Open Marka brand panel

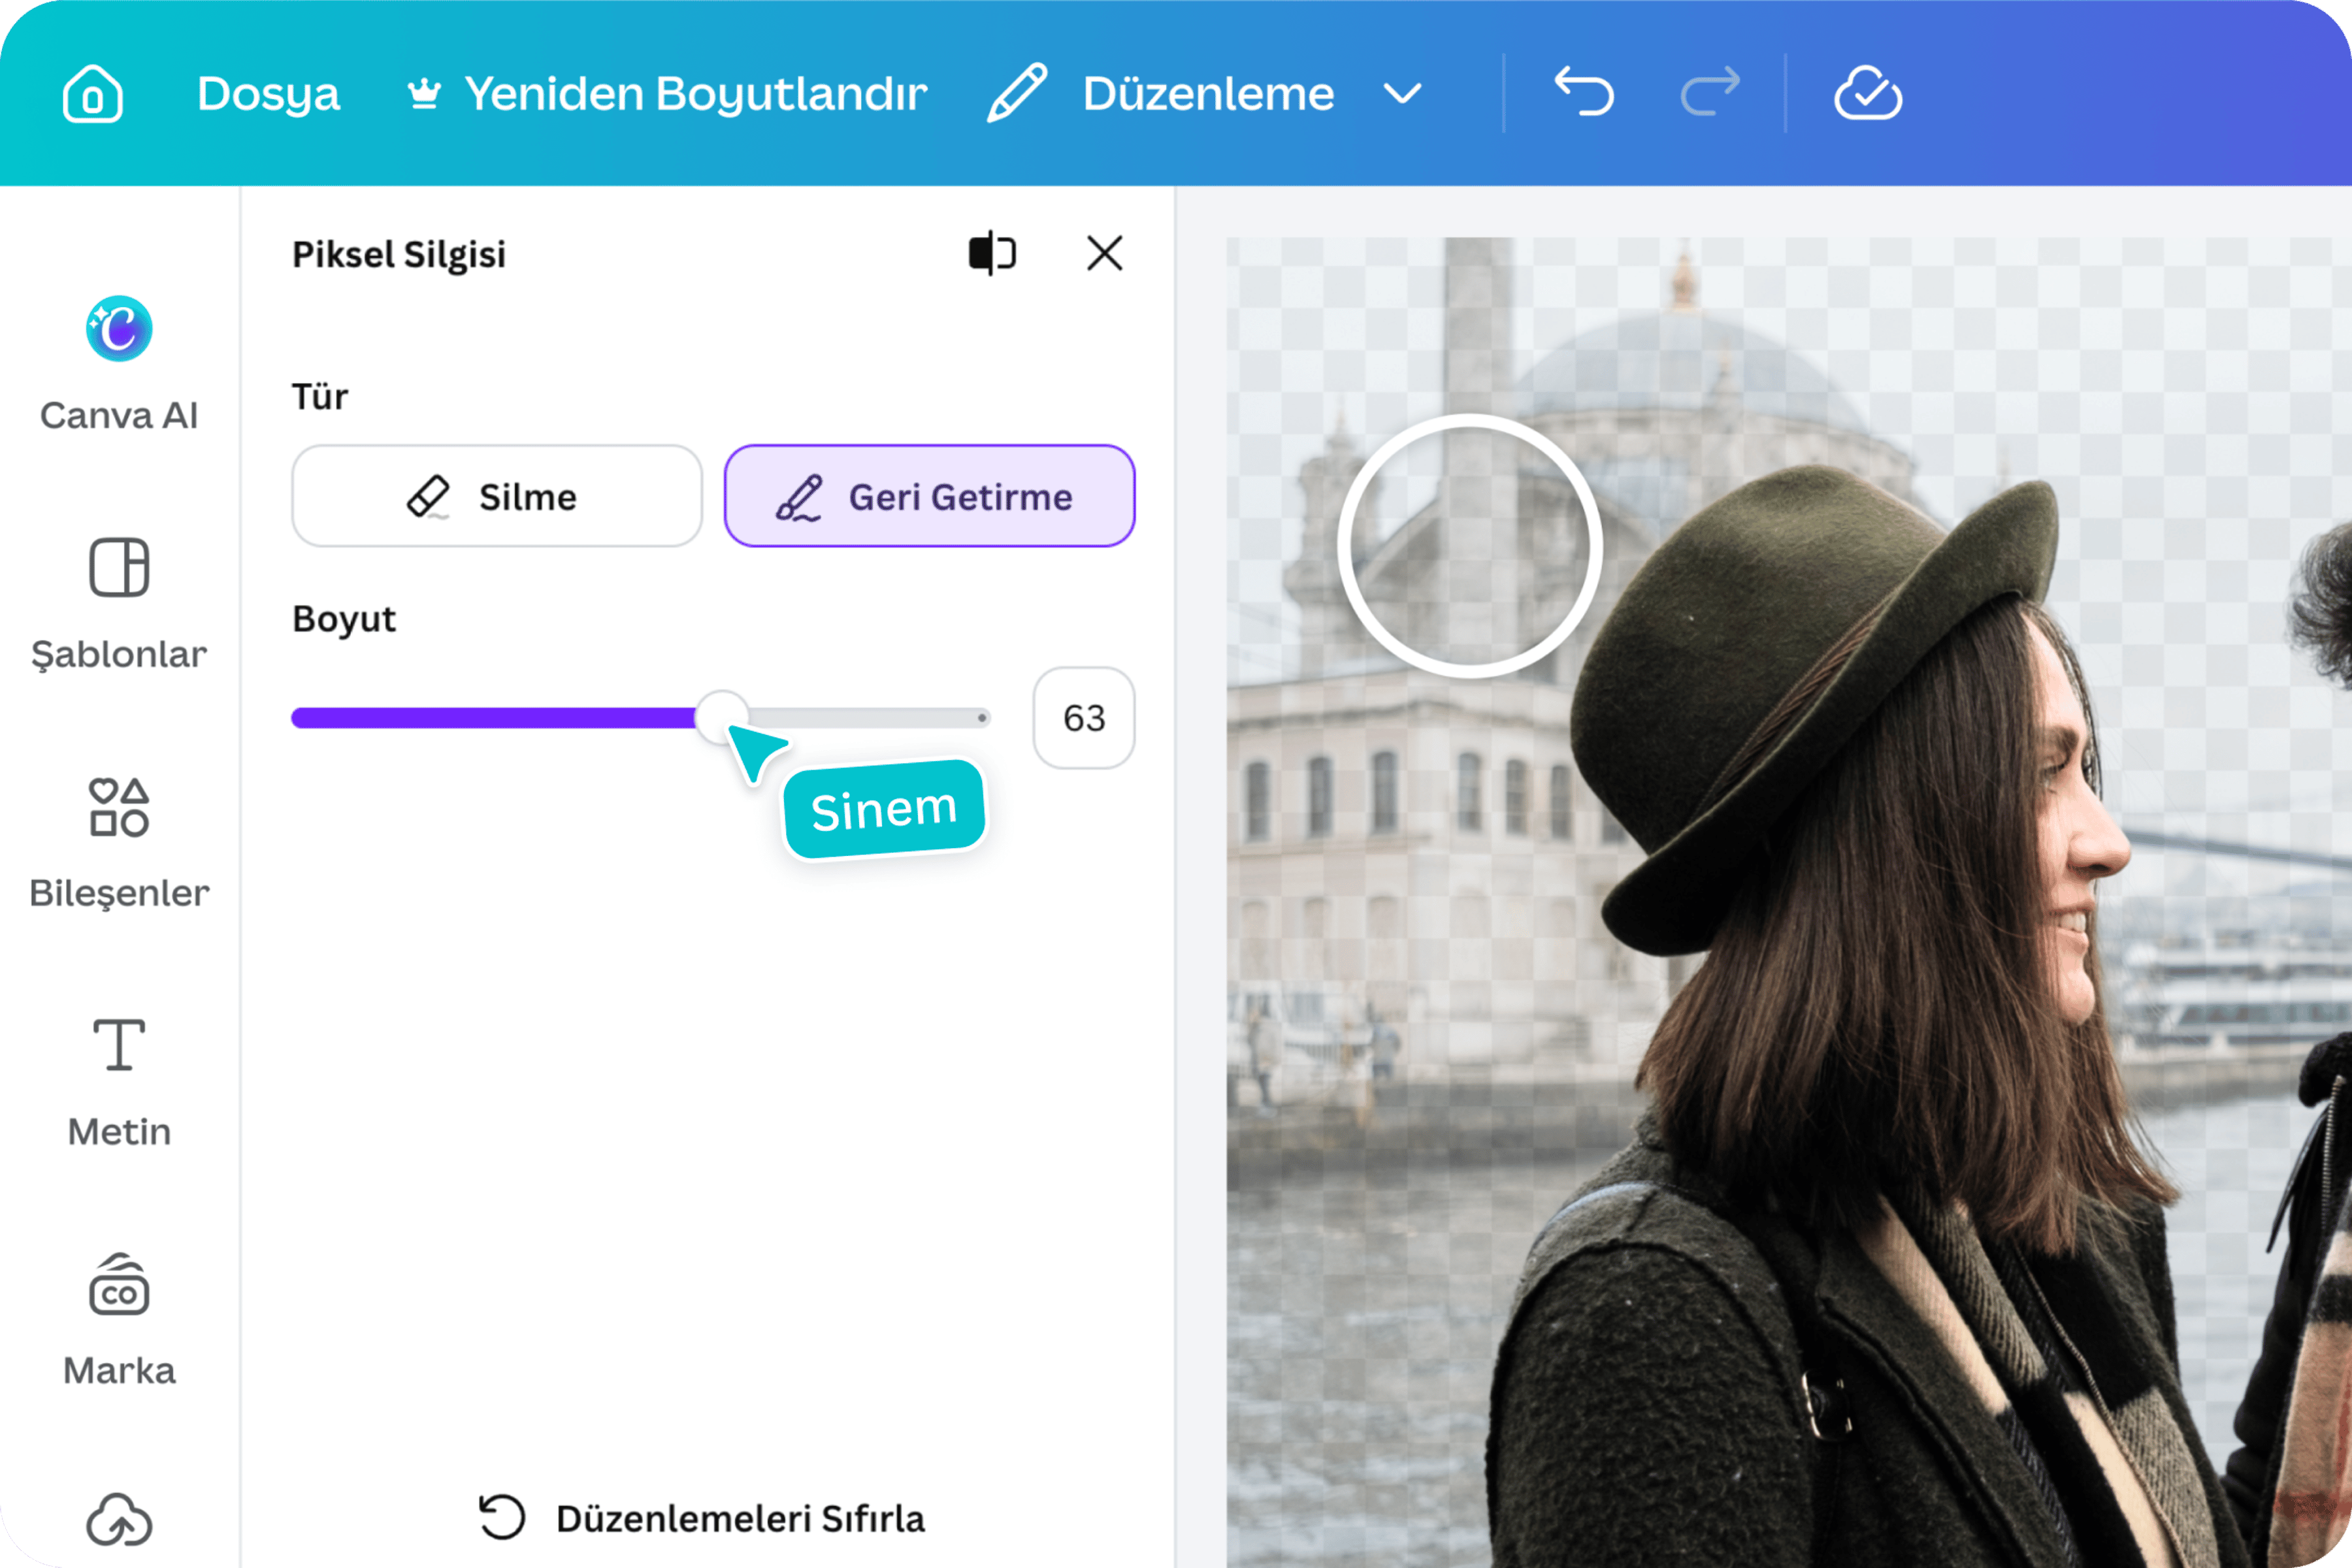[x=119, y=1320]
